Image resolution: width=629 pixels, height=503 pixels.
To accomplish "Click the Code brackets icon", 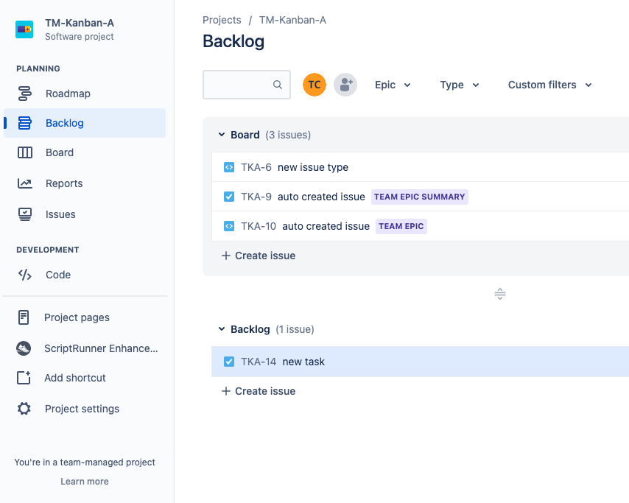I will (25, 275).
